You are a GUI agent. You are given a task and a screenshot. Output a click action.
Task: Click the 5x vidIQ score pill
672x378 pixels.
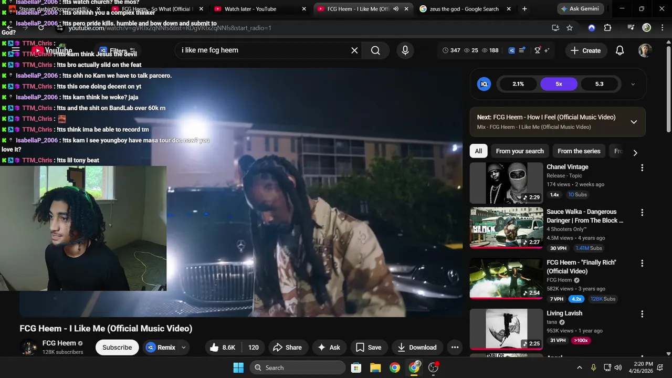point(559,84)
